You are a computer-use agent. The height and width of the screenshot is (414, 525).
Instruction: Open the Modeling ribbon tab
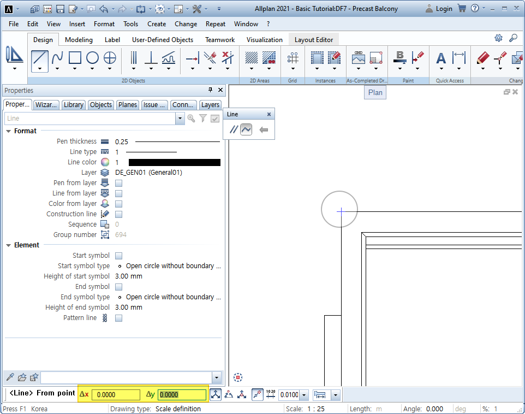79,40
